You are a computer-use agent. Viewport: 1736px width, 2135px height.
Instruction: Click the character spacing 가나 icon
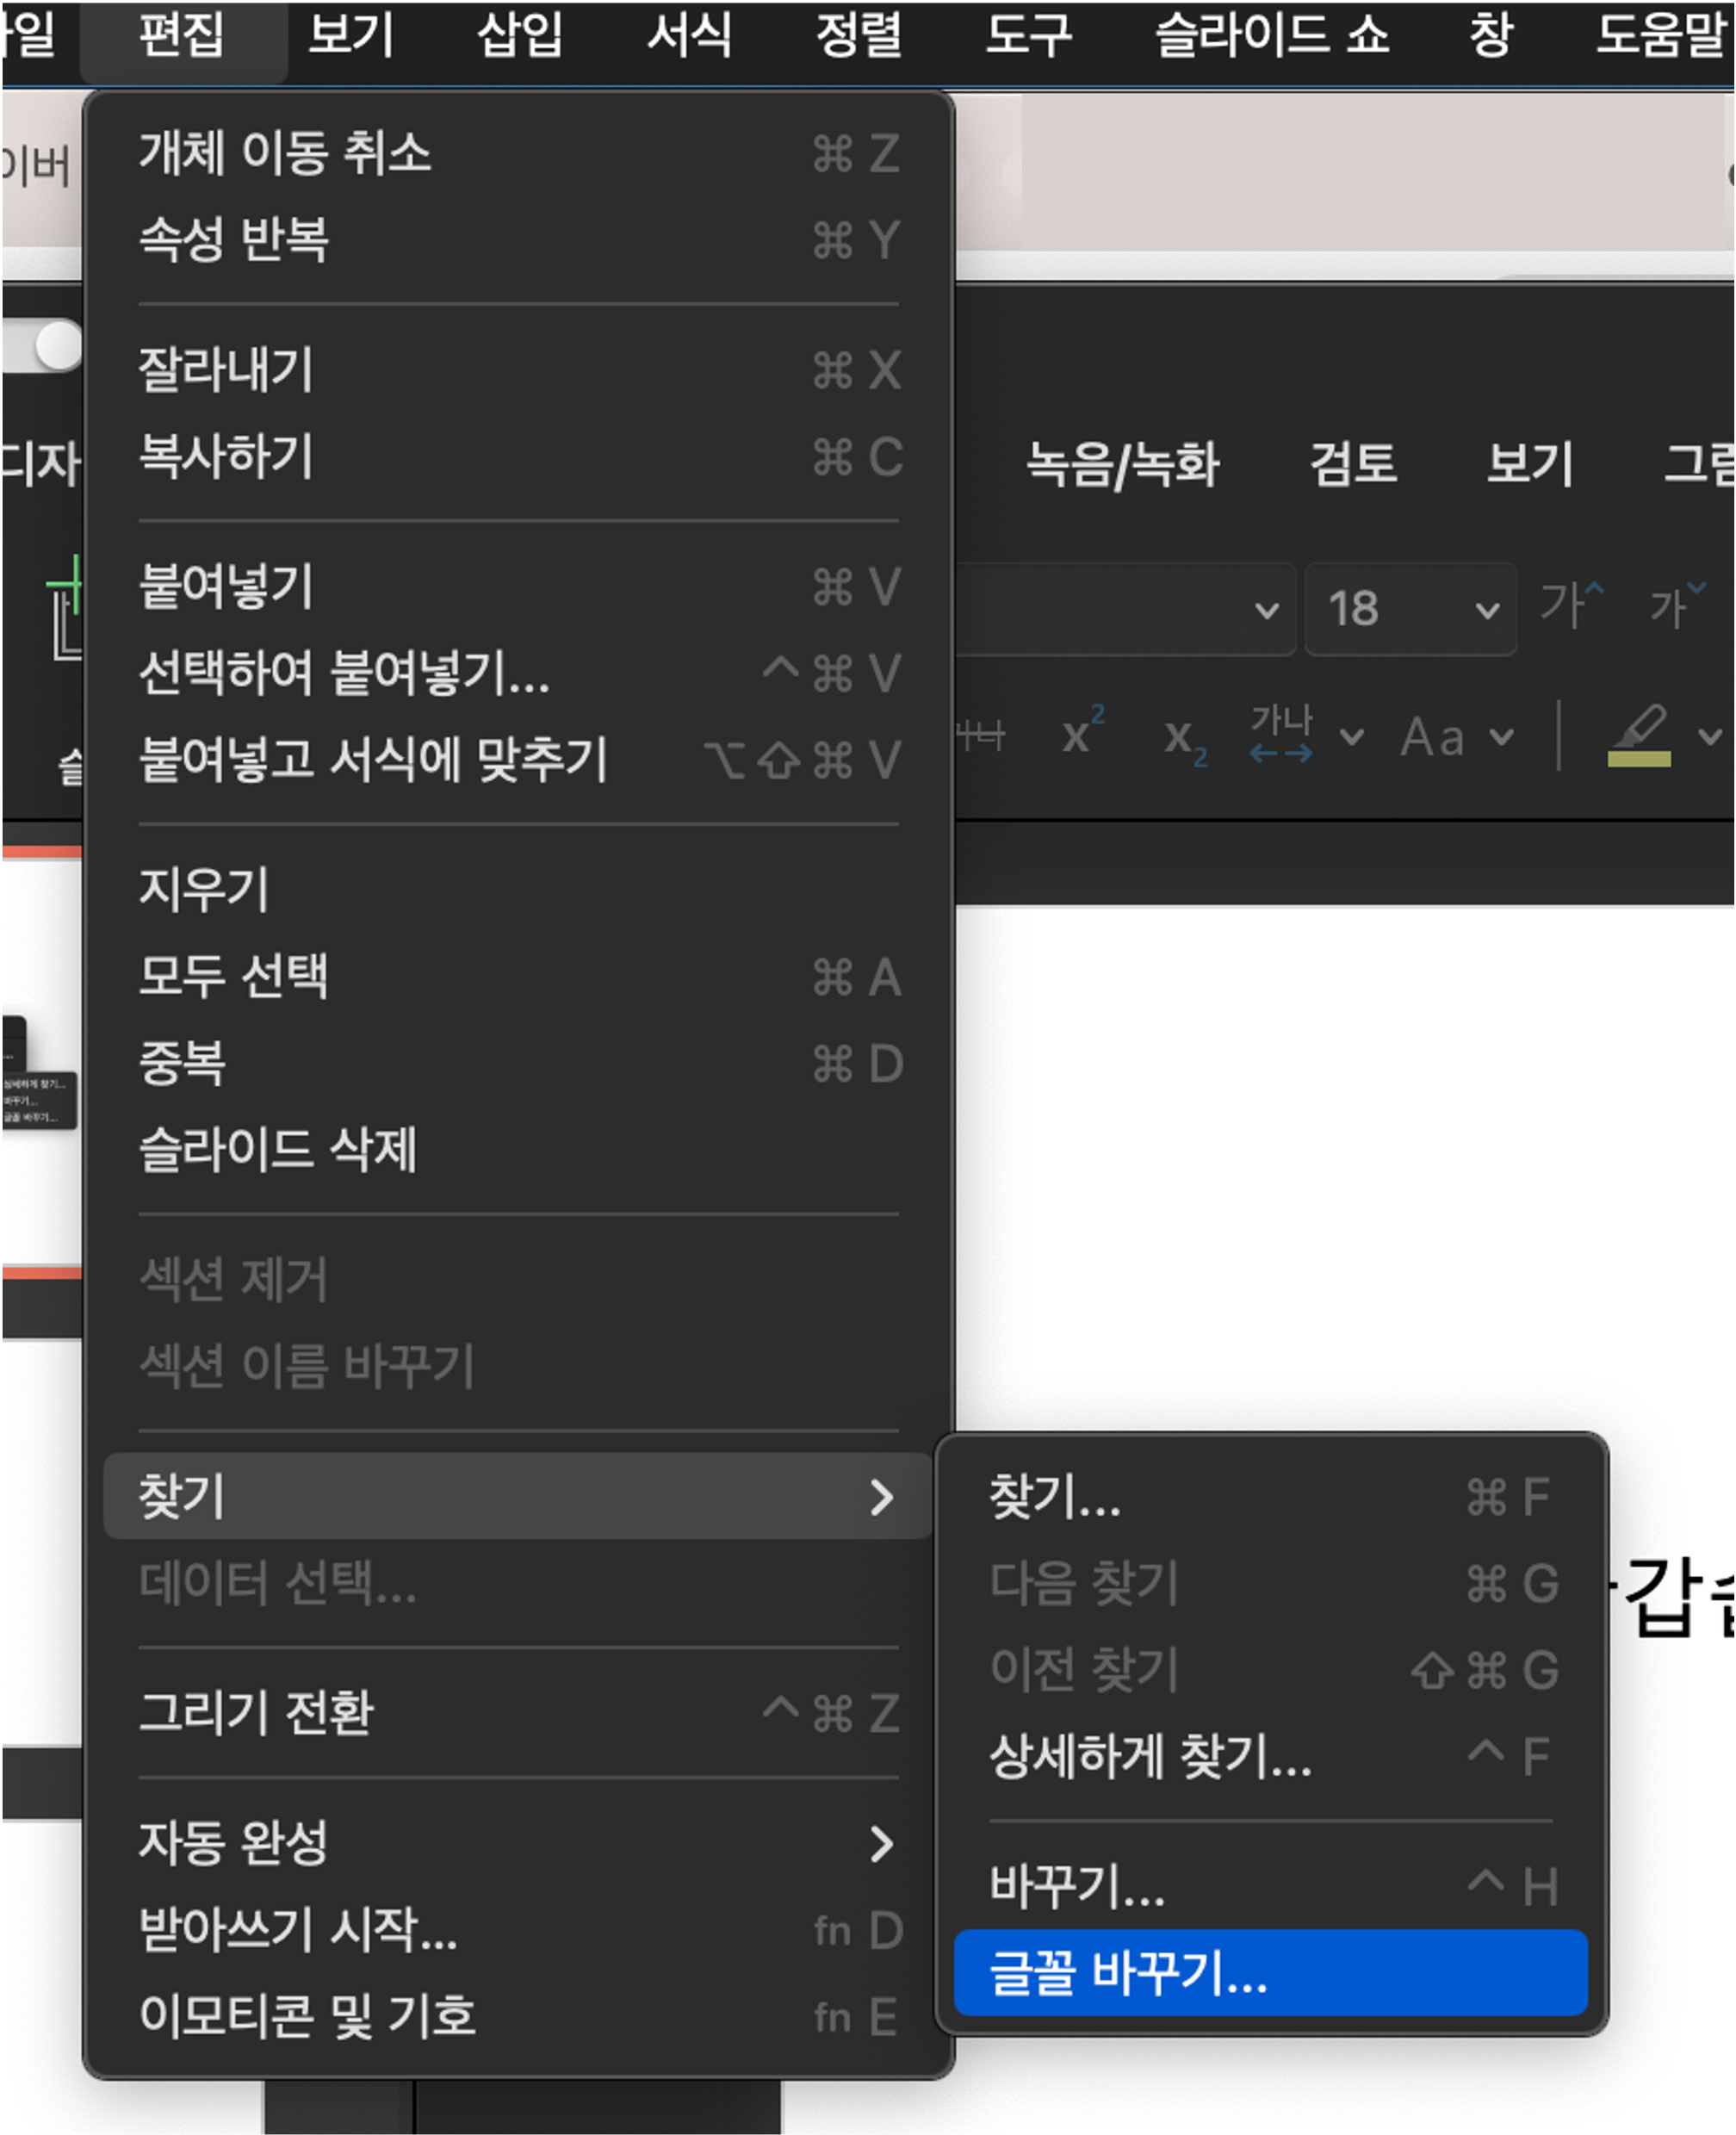point(1281,736)
